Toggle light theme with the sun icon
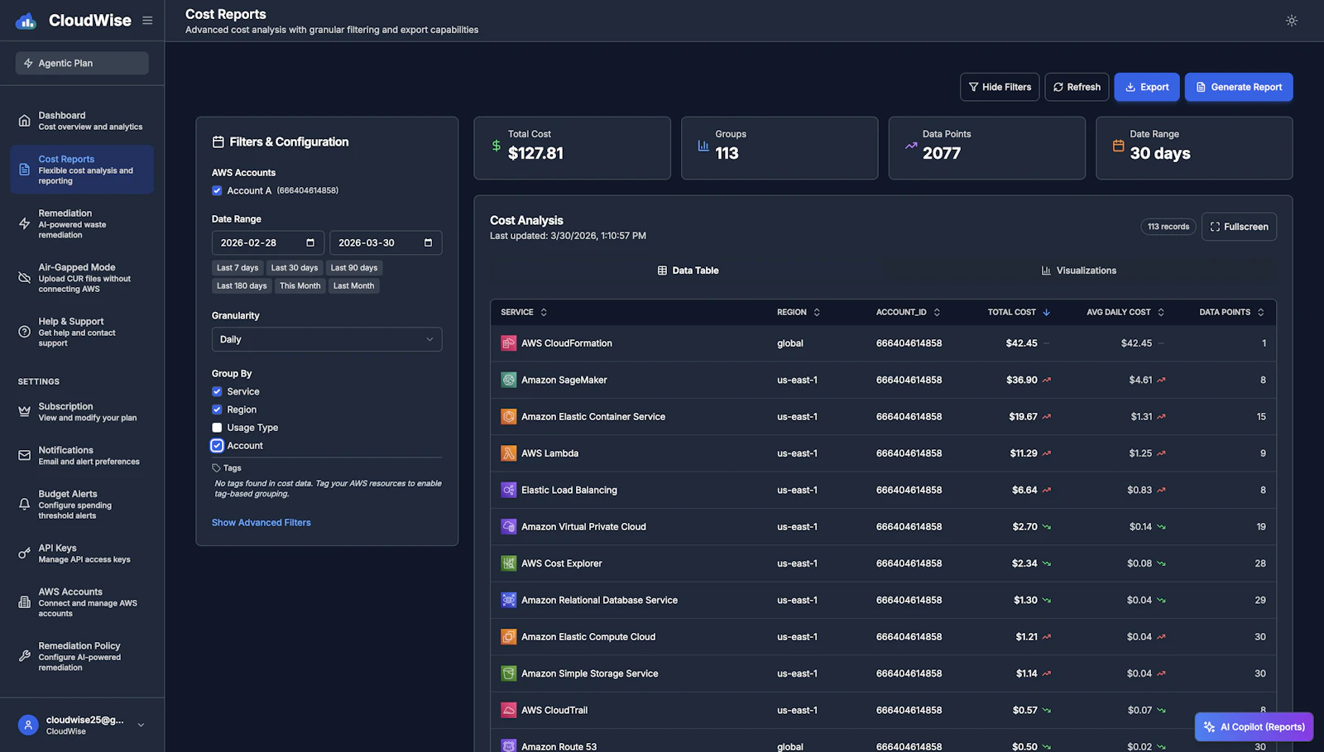 tap(1292, 21)
